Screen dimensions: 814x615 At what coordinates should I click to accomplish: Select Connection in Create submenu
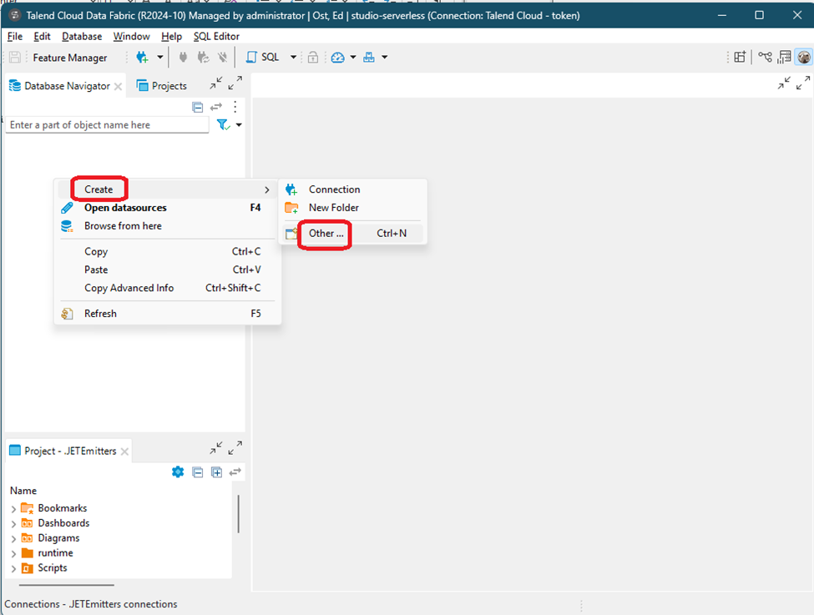pos(352,189)
